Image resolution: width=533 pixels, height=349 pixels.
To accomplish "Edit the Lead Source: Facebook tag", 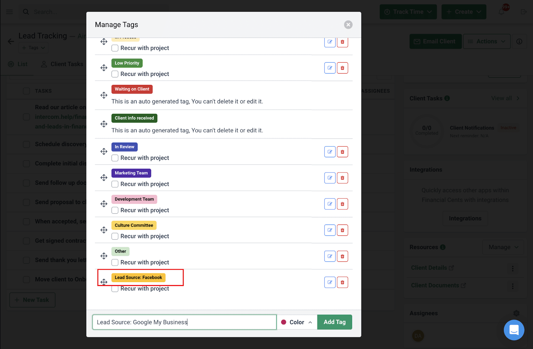I will coord(330,282).
